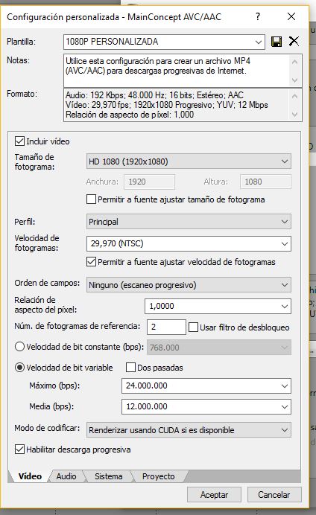Enable the Dos pasadas checkbox

pyautogui.click(x=130, y=368)
